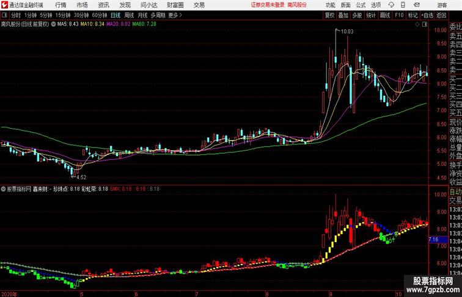Open the F10 company info button
The width and height of the screenshot is (462, 297).
pyautogui.click(x=399, y=15)
